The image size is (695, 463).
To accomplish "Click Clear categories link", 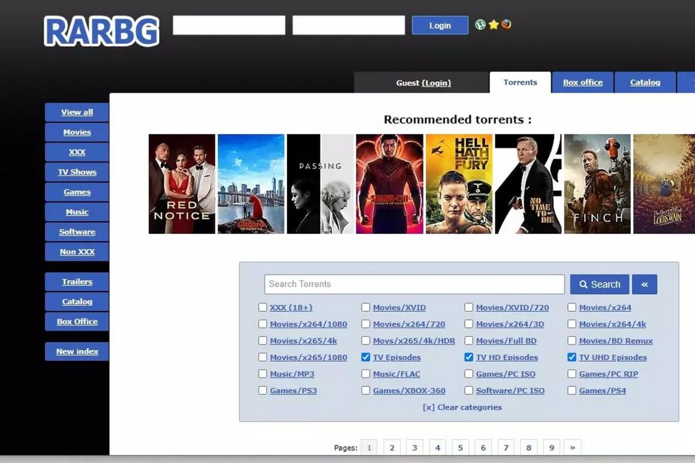I will (462, 407).
